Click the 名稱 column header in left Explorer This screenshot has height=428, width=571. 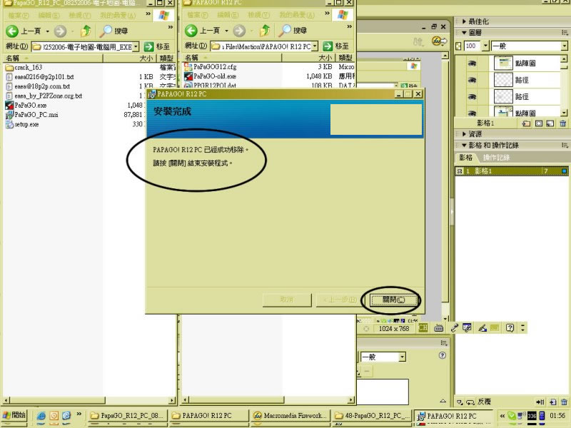pos(53,58)
